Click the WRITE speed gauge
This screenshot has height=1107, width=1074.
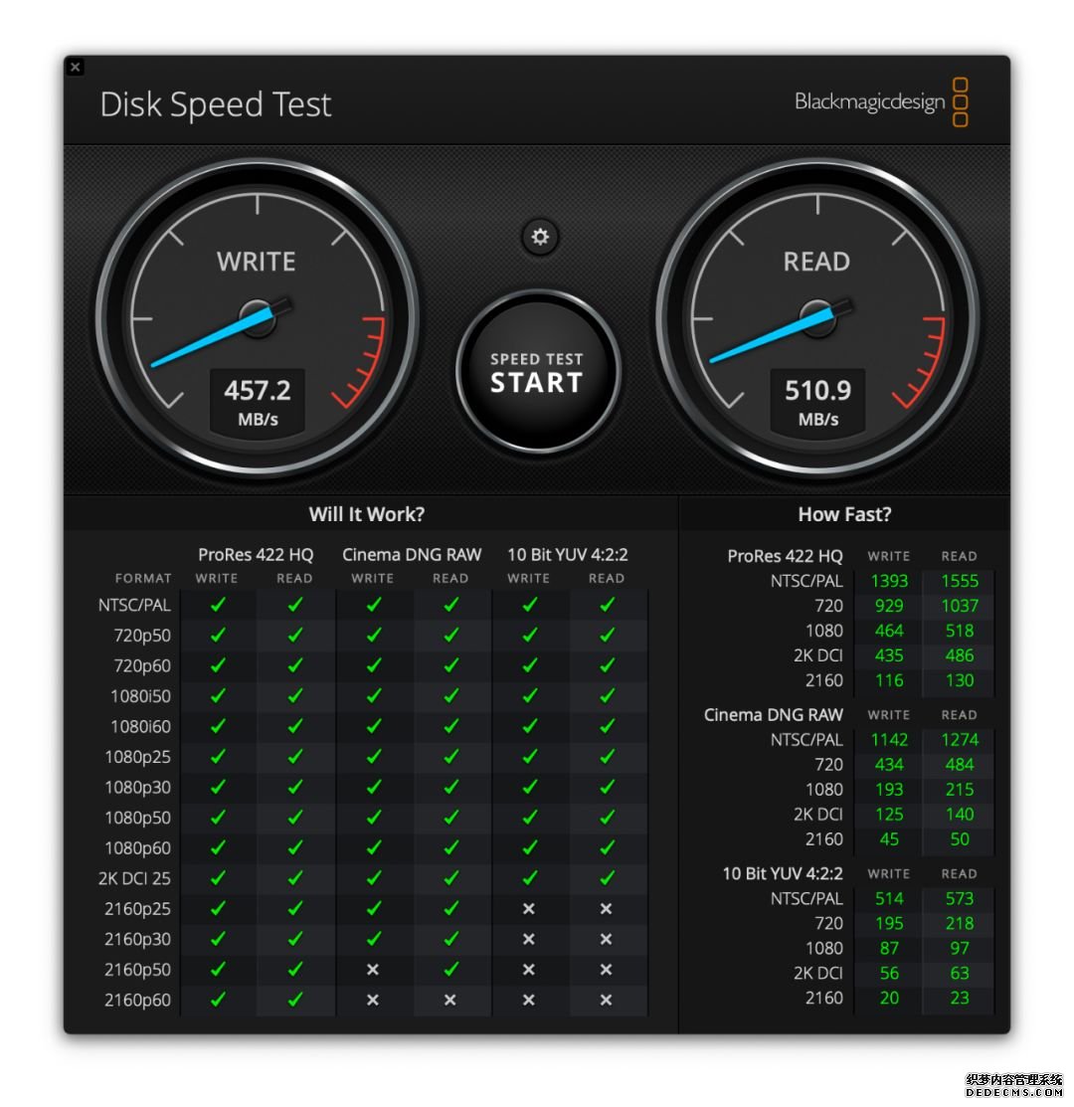(x=258, y=317)
